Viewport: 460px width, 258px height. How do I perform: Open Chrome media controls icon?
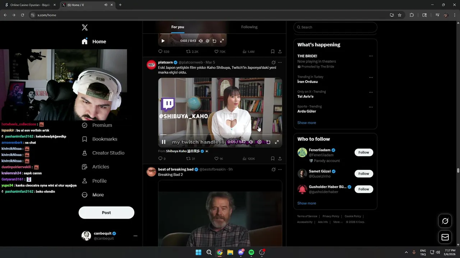coord(437,15)
